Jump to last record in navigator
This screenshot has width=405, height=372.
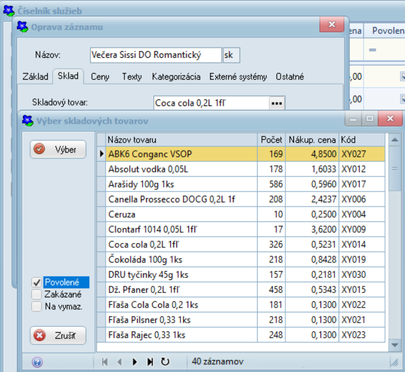pyautogui.click(x=150, y=362)
